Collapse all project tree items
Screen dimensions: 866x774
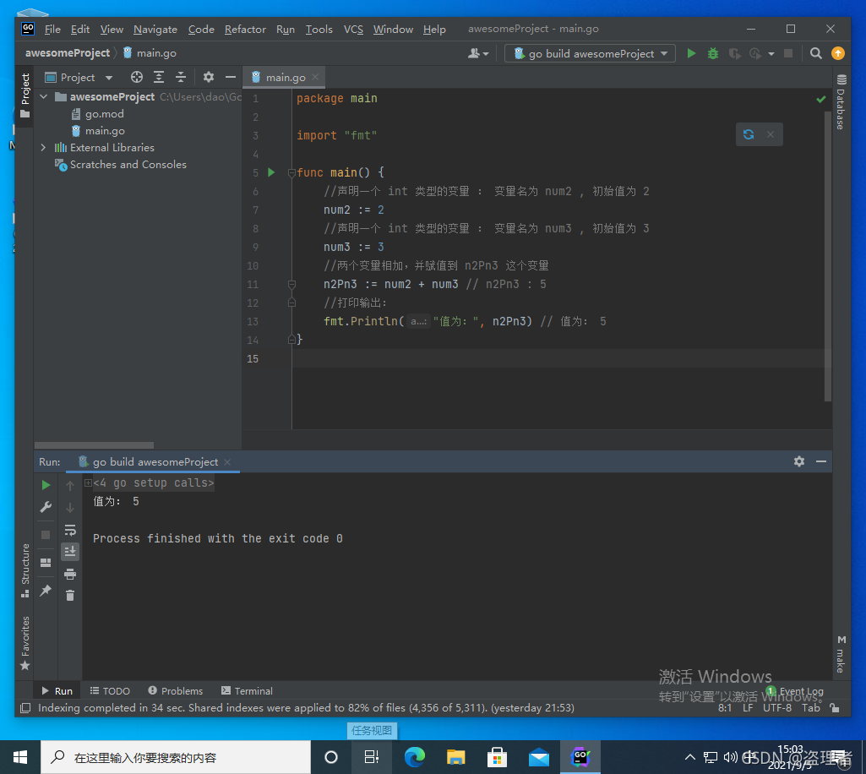pos(181,78)
